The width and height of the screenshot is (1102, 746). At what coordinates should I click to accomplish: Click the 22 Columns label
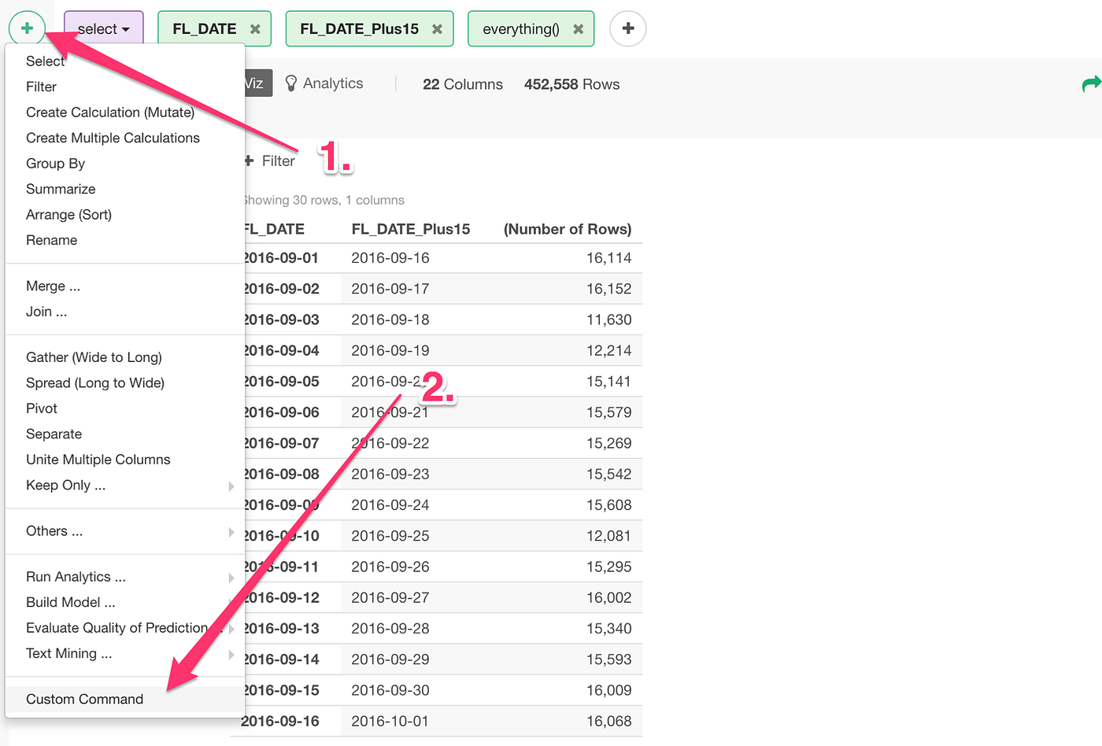[463, 84]
